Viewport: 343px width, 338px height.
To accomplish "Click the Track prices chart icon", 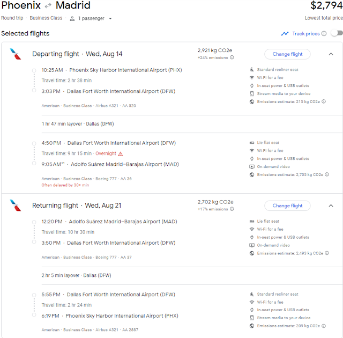I will click(x=285, y=34).
